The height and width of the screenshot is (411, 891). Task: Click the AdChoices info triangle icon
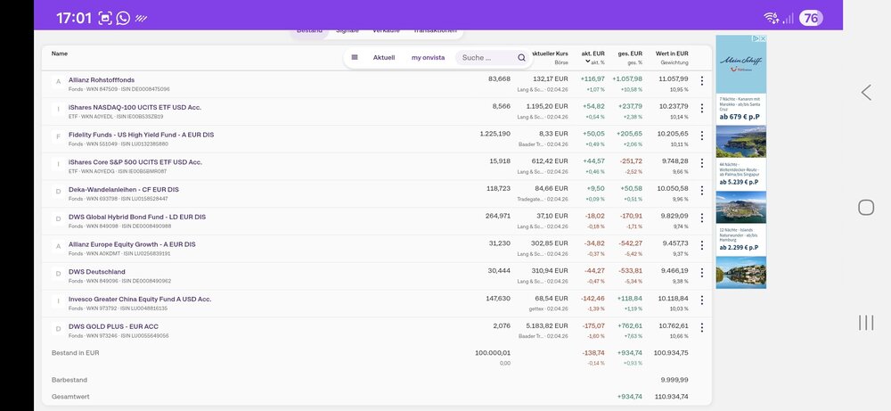tap(756, 38)
